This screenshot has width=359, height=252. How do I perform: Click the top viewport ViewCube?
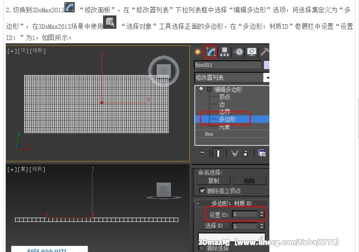point(164,70)
